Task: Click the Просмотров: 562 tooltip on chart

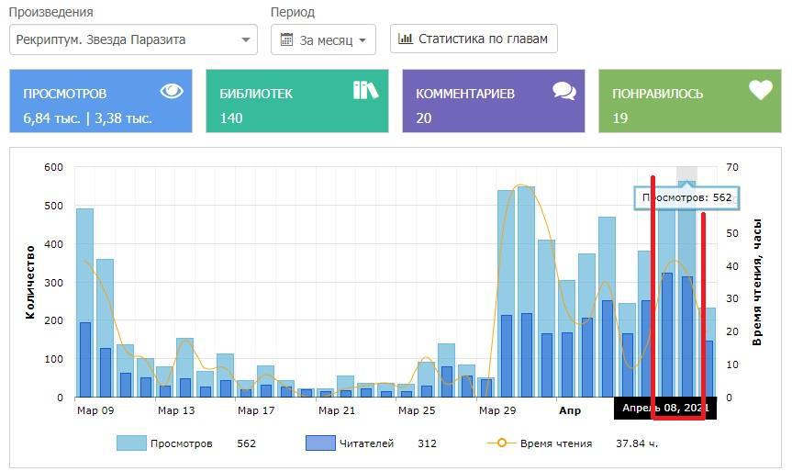Action: pos(686,197)
